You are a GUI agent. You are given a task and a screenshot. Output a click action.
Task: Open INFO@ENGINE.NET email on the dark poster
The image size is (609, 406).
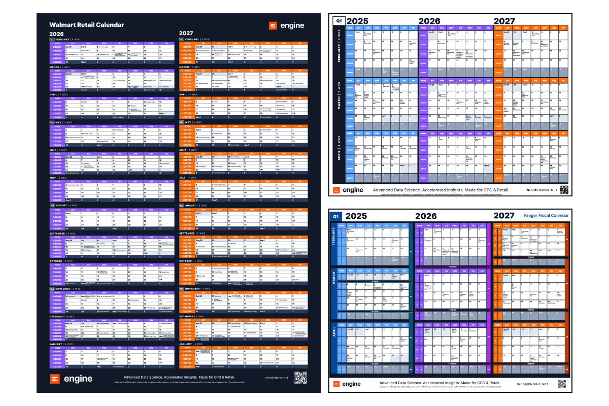276,378
